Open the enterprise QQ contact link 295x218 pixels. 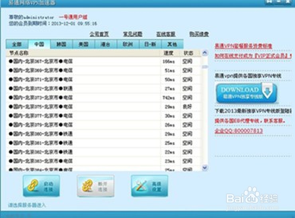click(x=239, y=131)
